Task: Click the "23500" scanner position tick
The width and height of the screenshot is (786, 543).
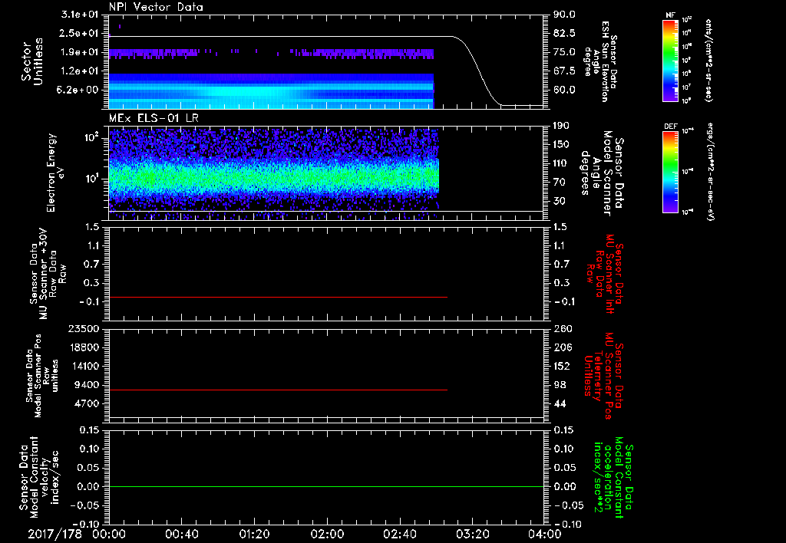Action: tap(84, 328)
